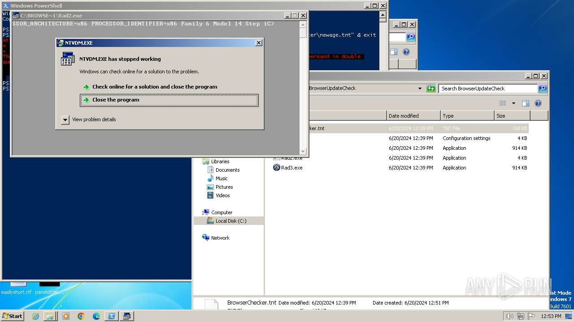Click the Network icon in tree
Viewport: 574px width, 322px height.
[x=206, y=237]
